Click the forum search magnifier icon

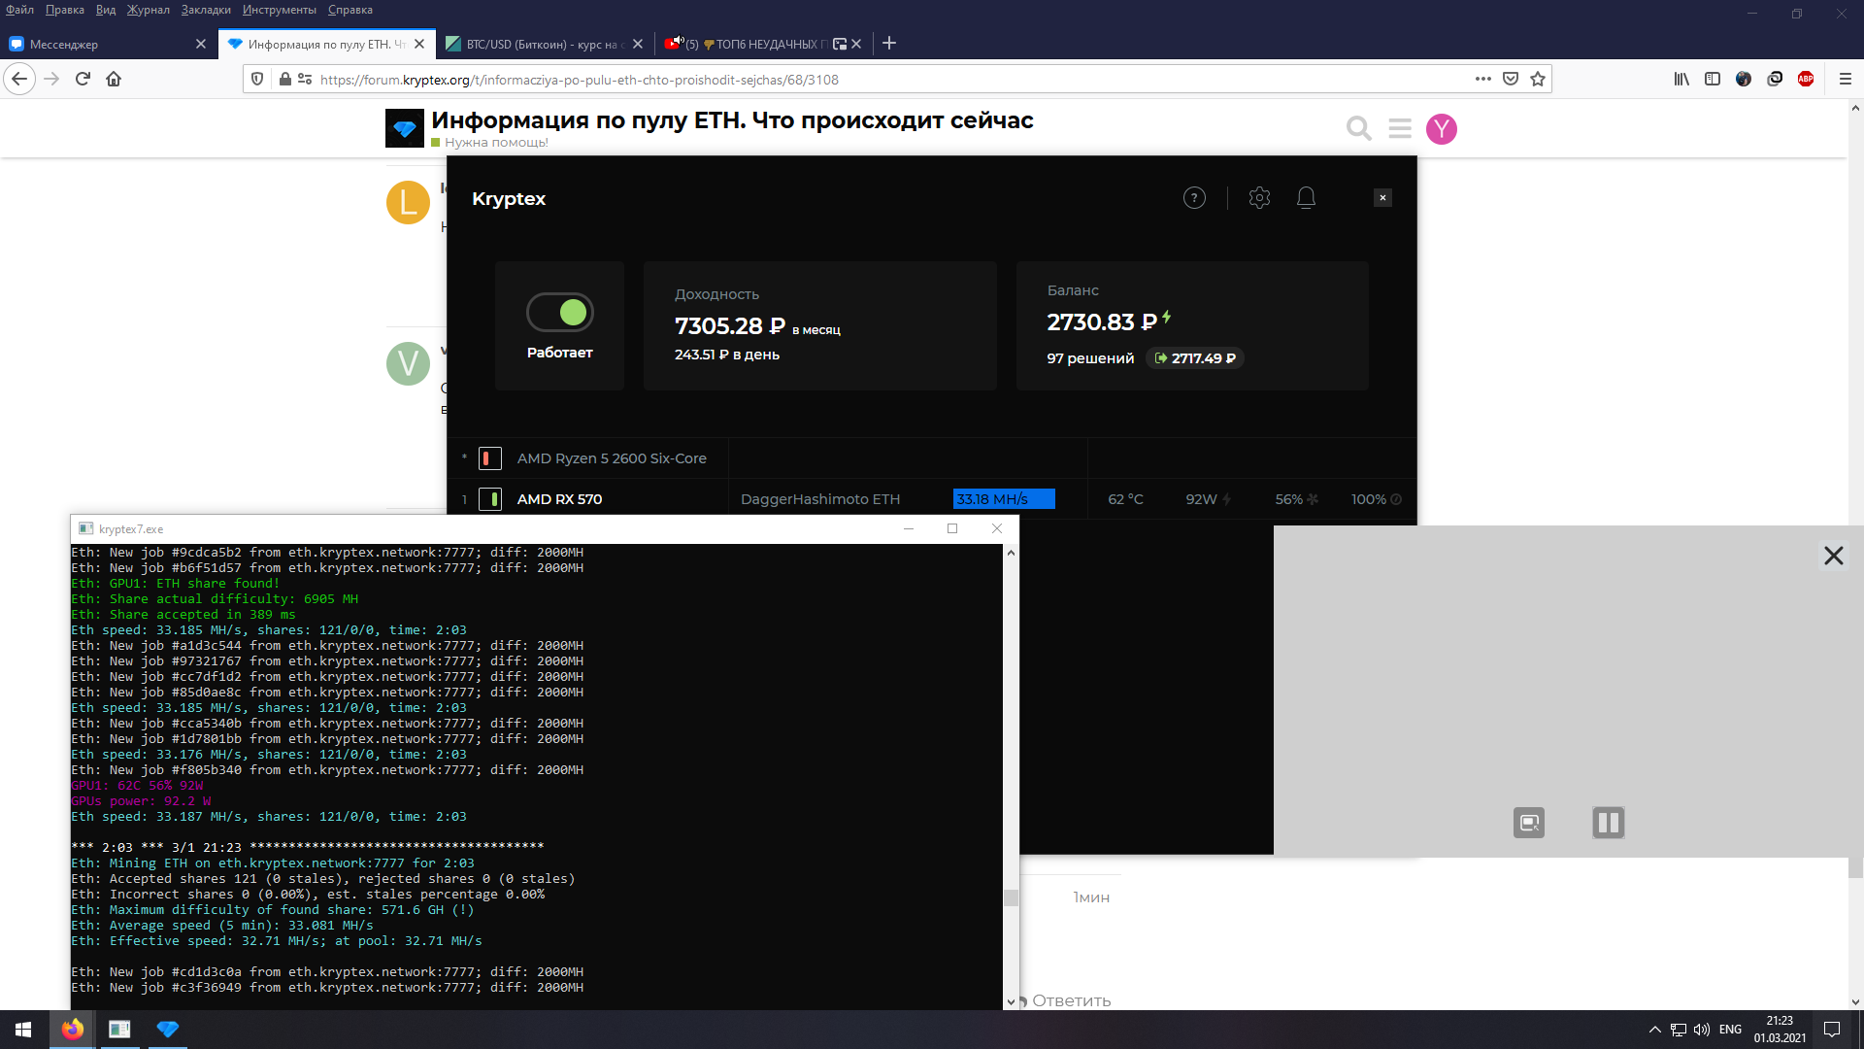click(1359, 128)
